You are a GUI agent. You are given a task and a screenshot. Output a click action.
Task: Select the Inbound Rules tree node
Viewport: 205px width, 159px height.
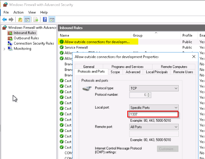(x=22, y=33)
